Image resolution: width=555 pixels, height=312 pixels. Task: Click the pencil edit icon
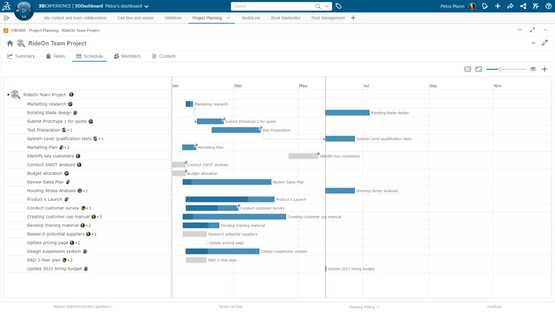545,43
